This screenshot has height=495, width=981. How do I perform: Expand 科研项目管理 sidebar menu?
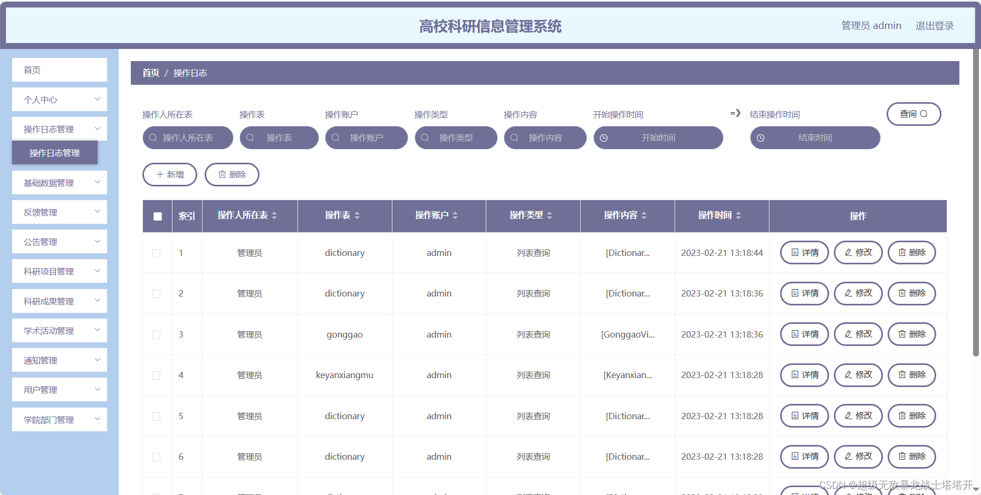pos(60,271)
